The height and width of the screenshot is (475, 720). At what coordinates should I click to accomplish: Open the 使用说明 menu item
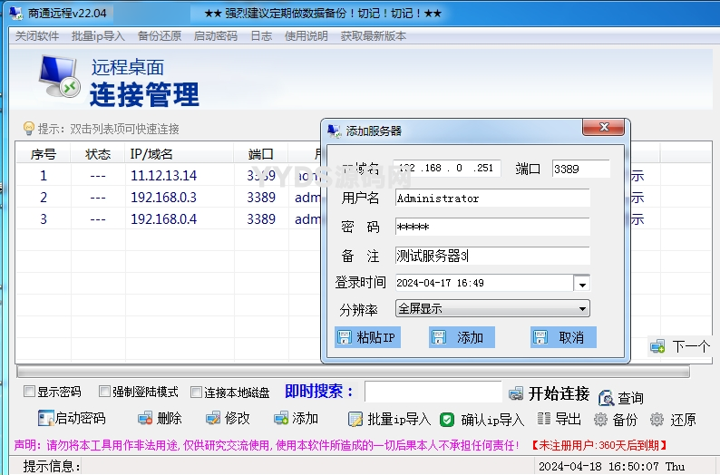click(x=306, y=36)
